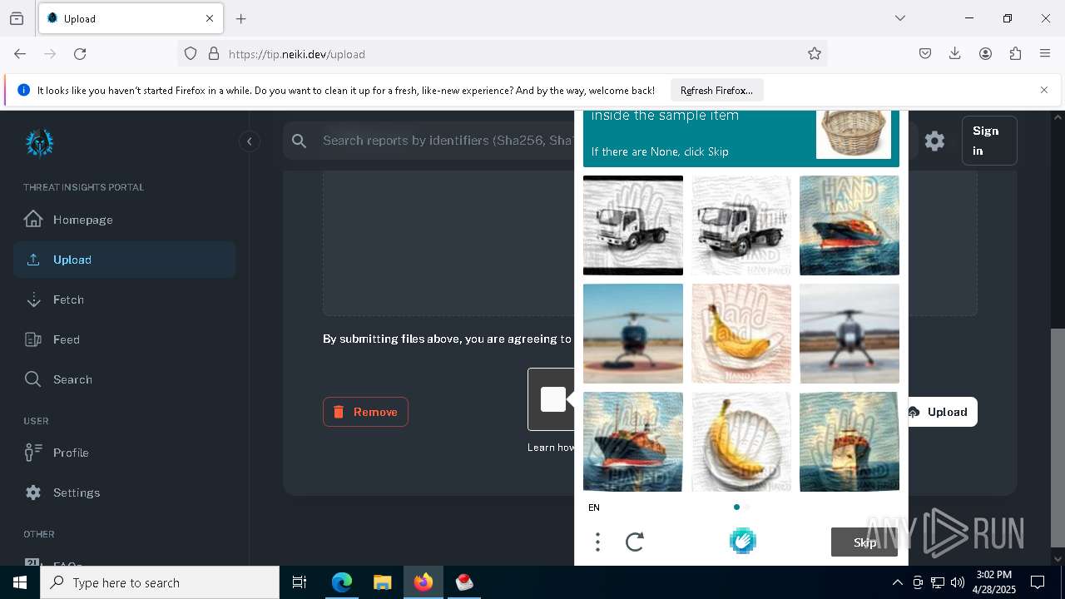Click the red Remove button
The width and height of the screenshot is (1065, 599).
365,412
